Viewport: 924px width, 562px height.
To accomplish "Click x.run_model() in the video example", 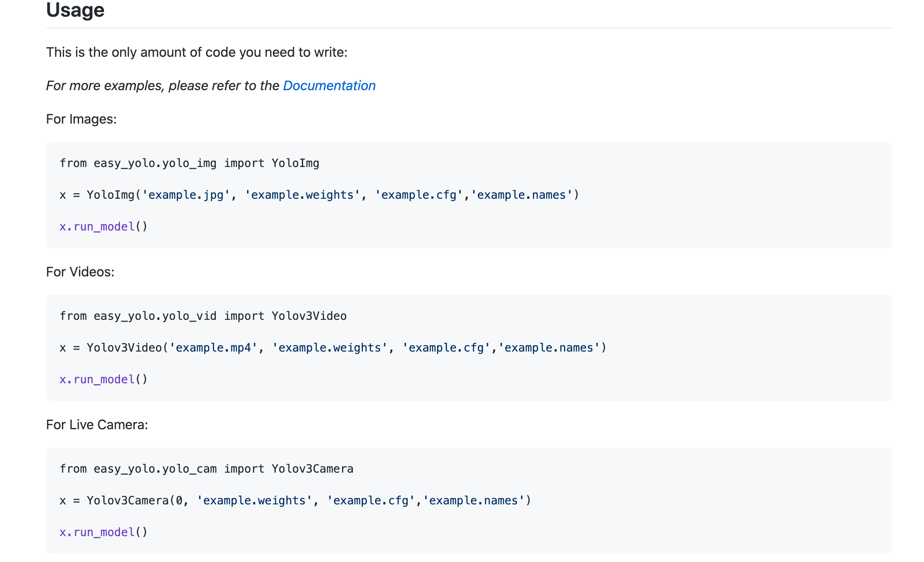I will pos(103,379).
